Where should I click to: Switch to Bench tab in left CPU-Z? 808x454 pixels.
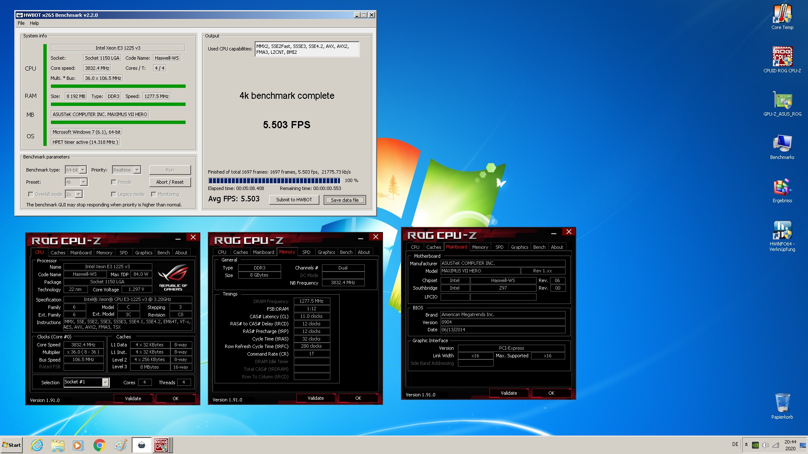click(x=163, y=253)
